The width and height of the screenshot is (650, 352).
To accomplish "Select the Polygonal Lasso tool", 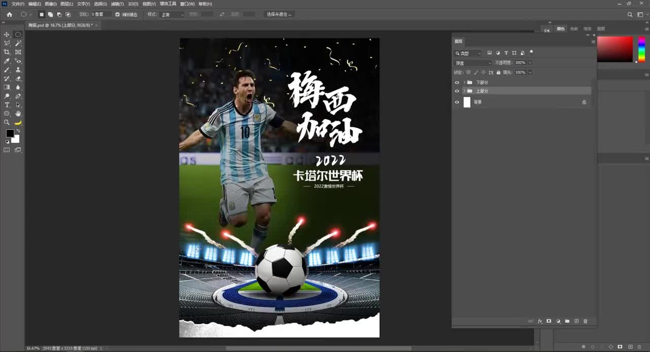I will click(7, 43).
